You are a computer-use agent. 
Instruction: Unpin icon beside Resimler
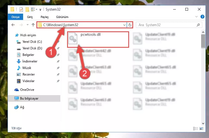click(58, 74)
